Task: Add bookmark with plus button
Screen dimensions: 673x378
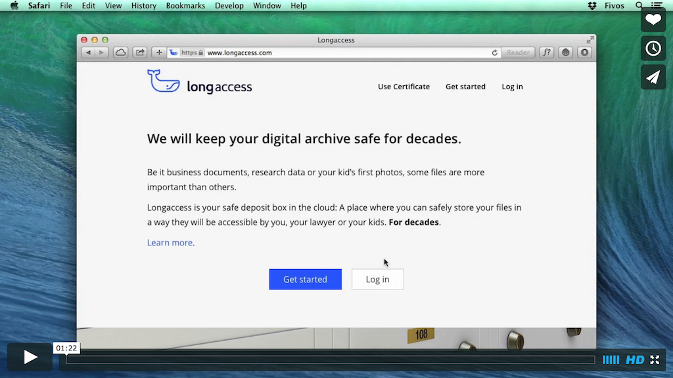Action: pyautogui.click(x=159, y=52)
